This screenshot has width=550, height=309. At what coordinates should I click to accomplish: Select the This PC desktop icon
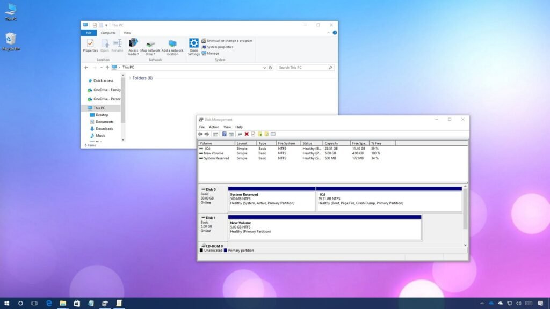pyautogui.click(x=11, y=12)
